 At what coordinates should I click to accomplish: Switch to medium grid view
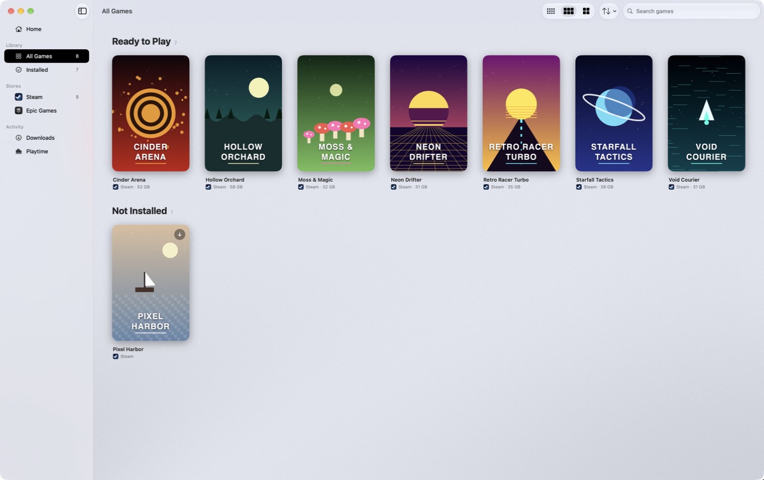pos(568,11)
